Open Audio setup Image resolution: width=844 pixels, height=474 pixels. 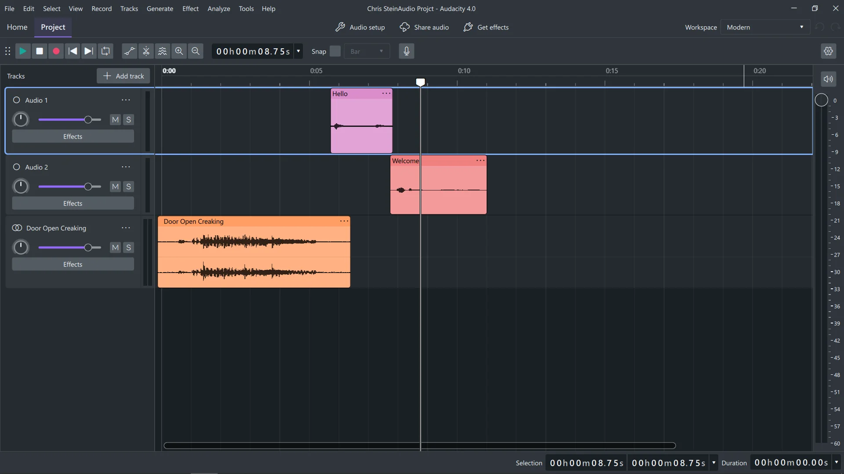click(x=360, y=27)
